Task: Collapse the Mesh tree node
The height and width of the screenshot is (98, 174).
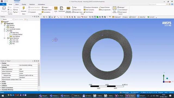Action: pyautogui.click(x=5, y=31)
